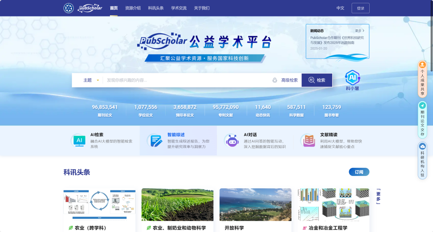The image size is (433, 232).
Task: Open the AI对话 robot icon
Action: 232,141
